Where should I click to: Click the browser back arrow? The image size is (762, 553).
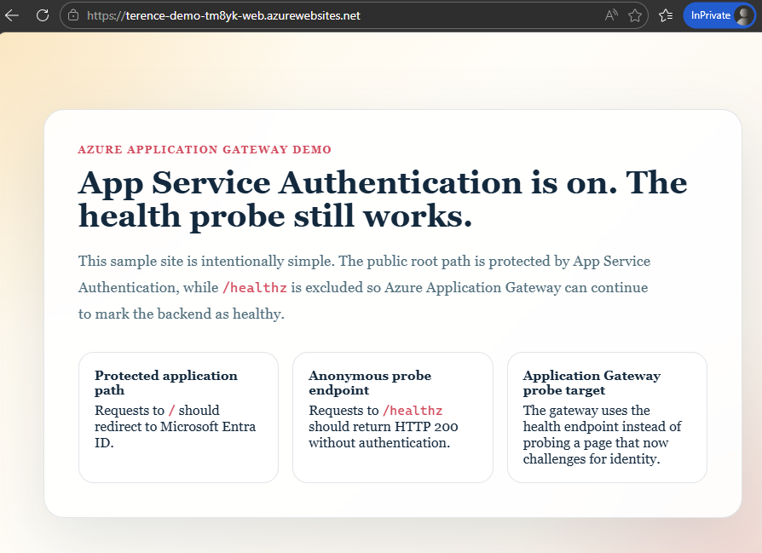[12, 15]
